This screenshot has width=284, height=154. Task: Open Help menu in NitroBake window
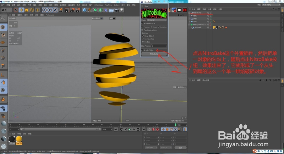click(146, 6)
